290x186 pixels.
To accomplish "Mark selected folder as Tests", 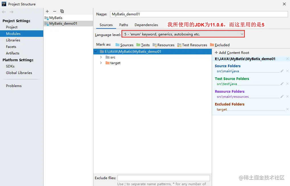I will pos(143,45).
